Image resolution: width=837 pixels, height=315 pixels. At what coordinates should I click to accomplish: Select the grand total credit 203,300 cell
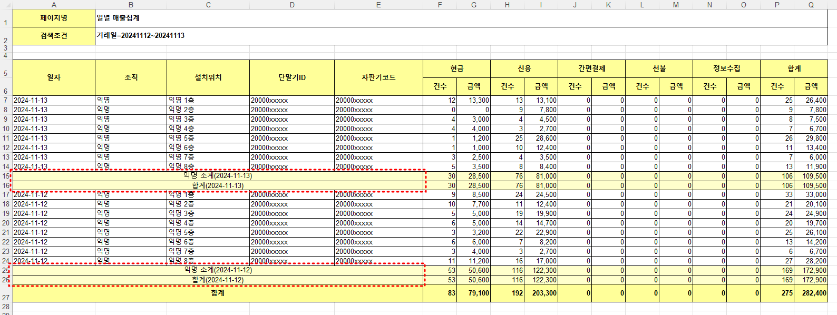(541, 293)
